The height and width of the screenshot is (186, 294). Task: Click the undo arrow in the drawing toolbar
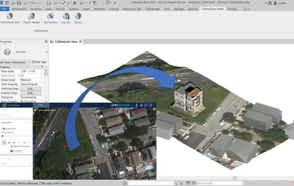14,142
